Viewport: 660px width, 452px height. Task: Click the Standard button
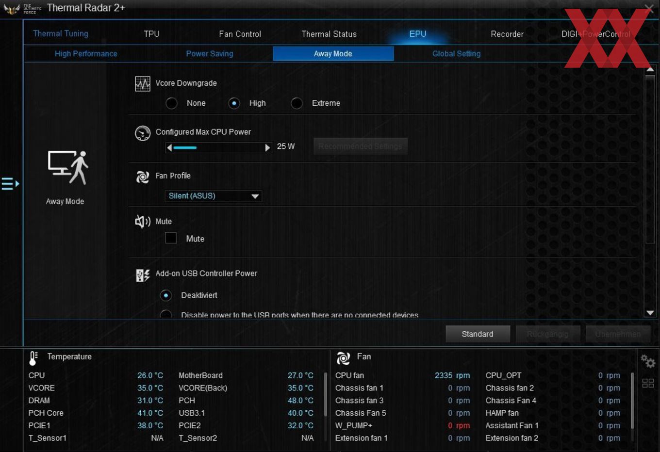pos(478,334)
